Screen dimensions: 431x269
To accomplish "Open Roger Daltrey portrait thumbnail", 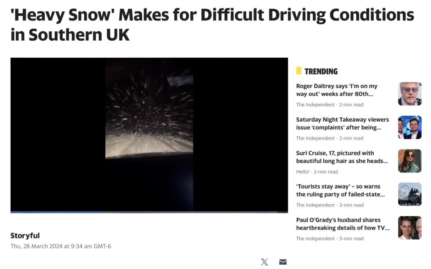I will point(410,94).
